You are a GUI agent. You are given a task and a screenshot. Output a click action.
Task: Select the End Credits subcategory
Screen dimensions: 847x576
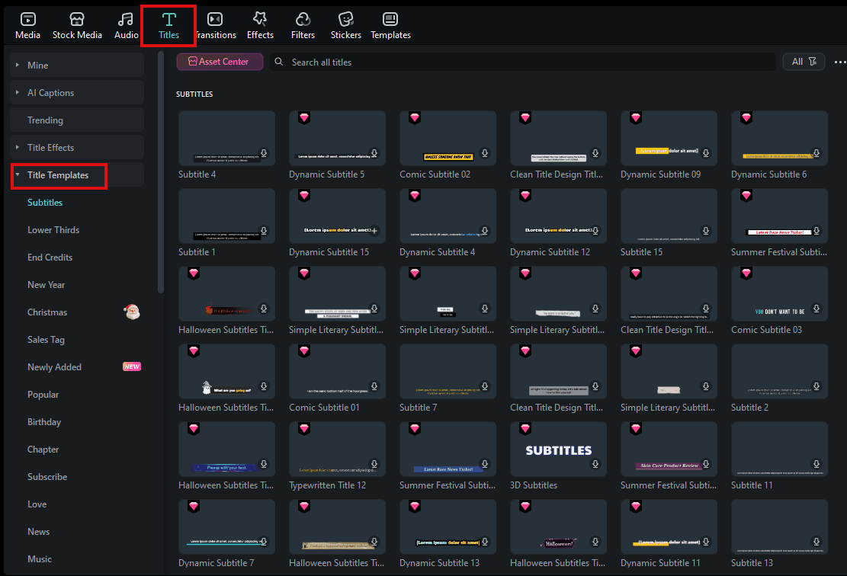pos(50,258)
